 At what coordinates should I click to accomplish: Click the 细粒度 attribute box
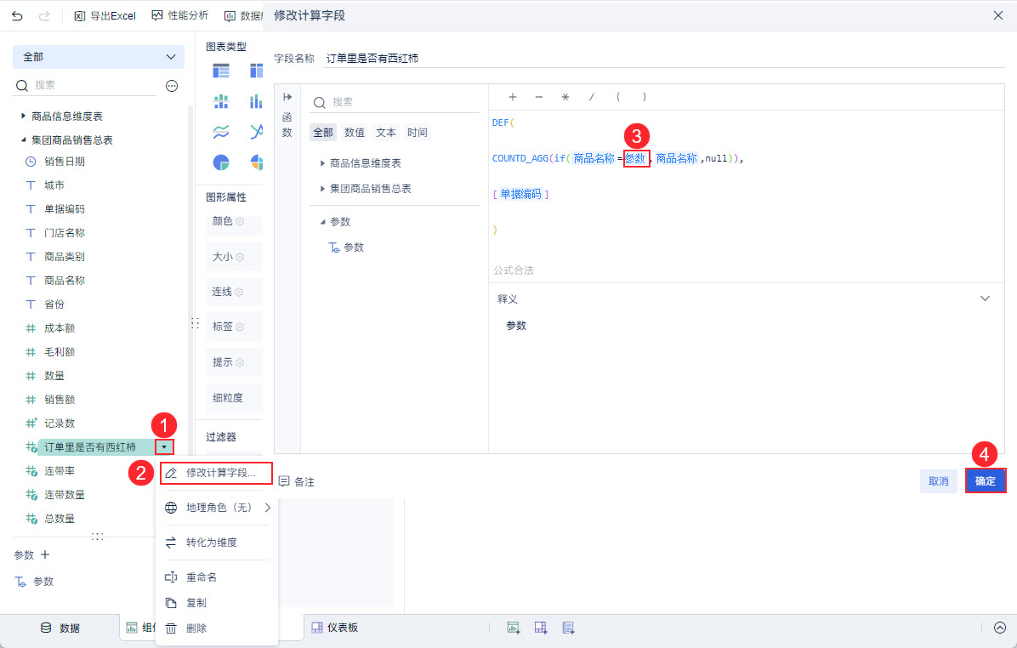click(234, 398)
